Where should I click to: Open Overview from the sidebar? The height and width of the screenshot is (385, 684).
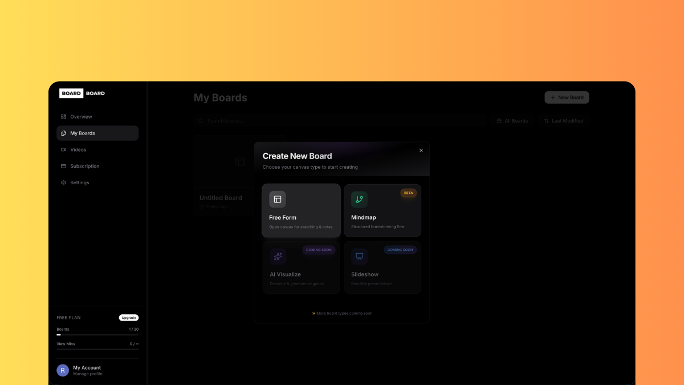[81, 117]
